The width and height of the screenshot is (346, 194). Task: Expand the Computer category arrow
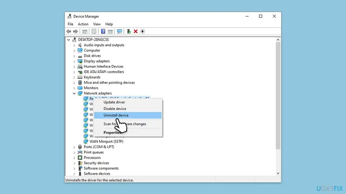[x=74, y=51]
